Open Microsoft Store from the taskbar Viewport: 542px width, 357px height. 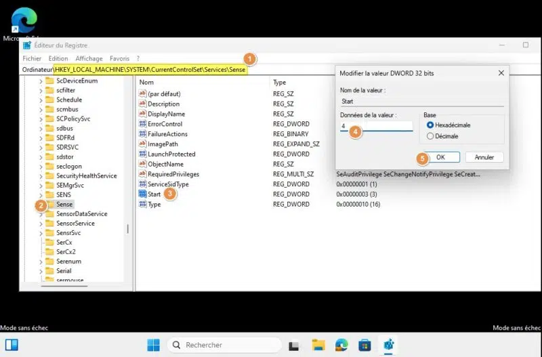point(364,345)
